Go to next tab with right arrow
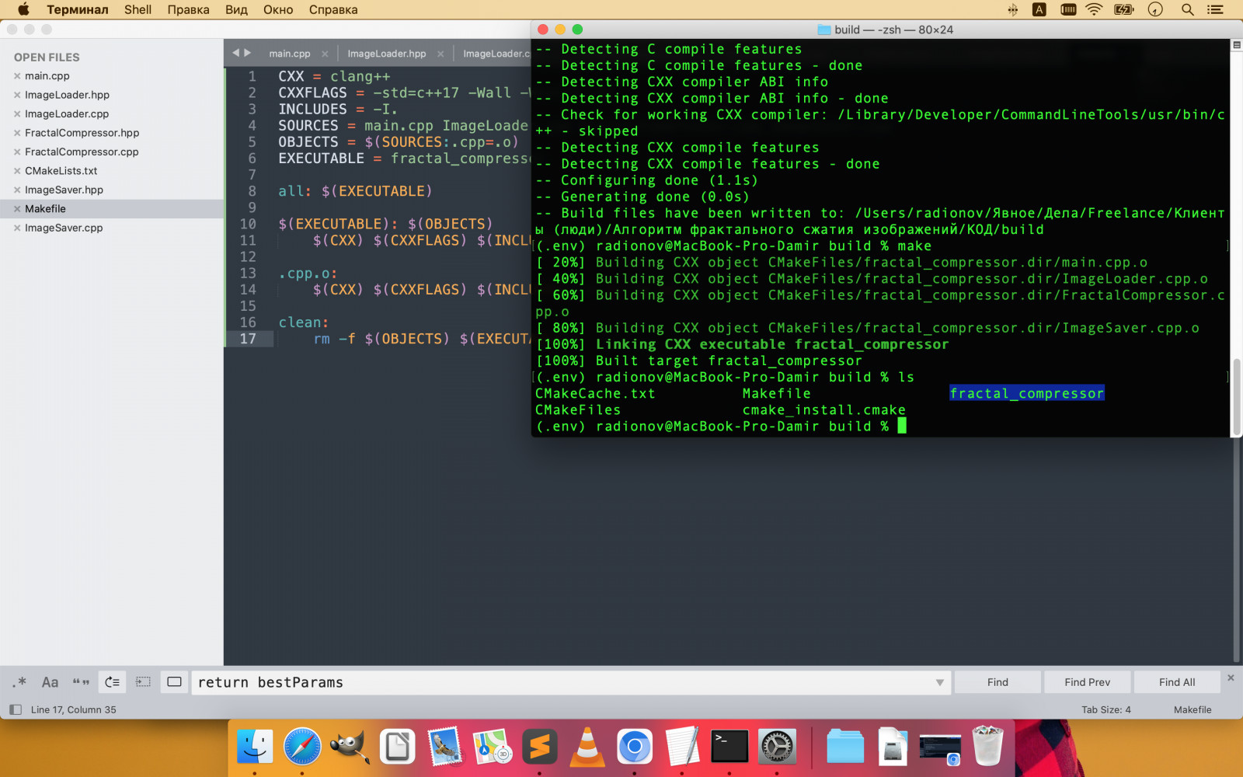This screenshot has width=1243, height=777. [248, 53]
